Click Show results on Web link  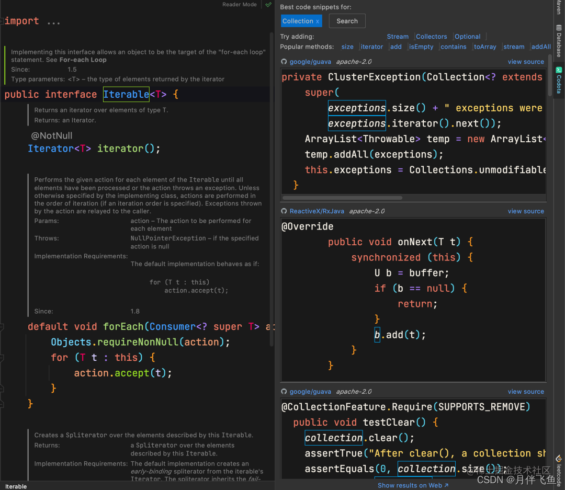[413, 485]
